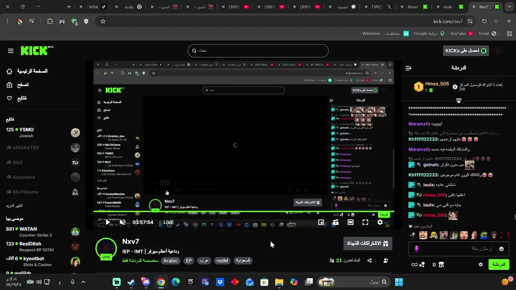Screen dimensions: 516x290
Task: Toggle picture-in-picture mode in player
Action: [321, 222]
